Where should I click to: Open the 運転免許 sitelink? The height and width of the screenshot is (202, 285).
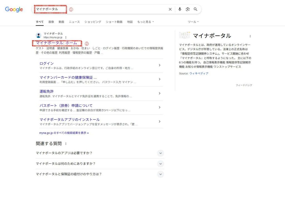pyautogui.click(x=46, y=91)
